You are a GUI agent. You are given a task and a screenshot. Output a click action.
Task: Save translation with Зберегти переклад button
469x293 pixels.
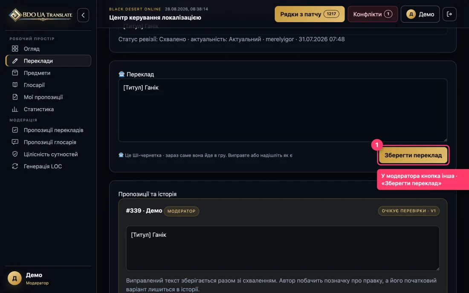(413, 155)
